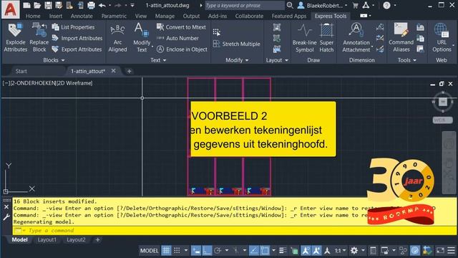Expand the Modify panel dropdown
This screenshot has height=258, width=458.
click(237, 60)
